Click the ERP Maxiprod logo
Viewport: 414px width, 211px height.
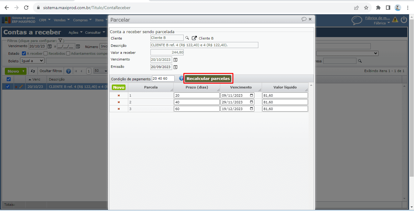(x=19, y=20)
